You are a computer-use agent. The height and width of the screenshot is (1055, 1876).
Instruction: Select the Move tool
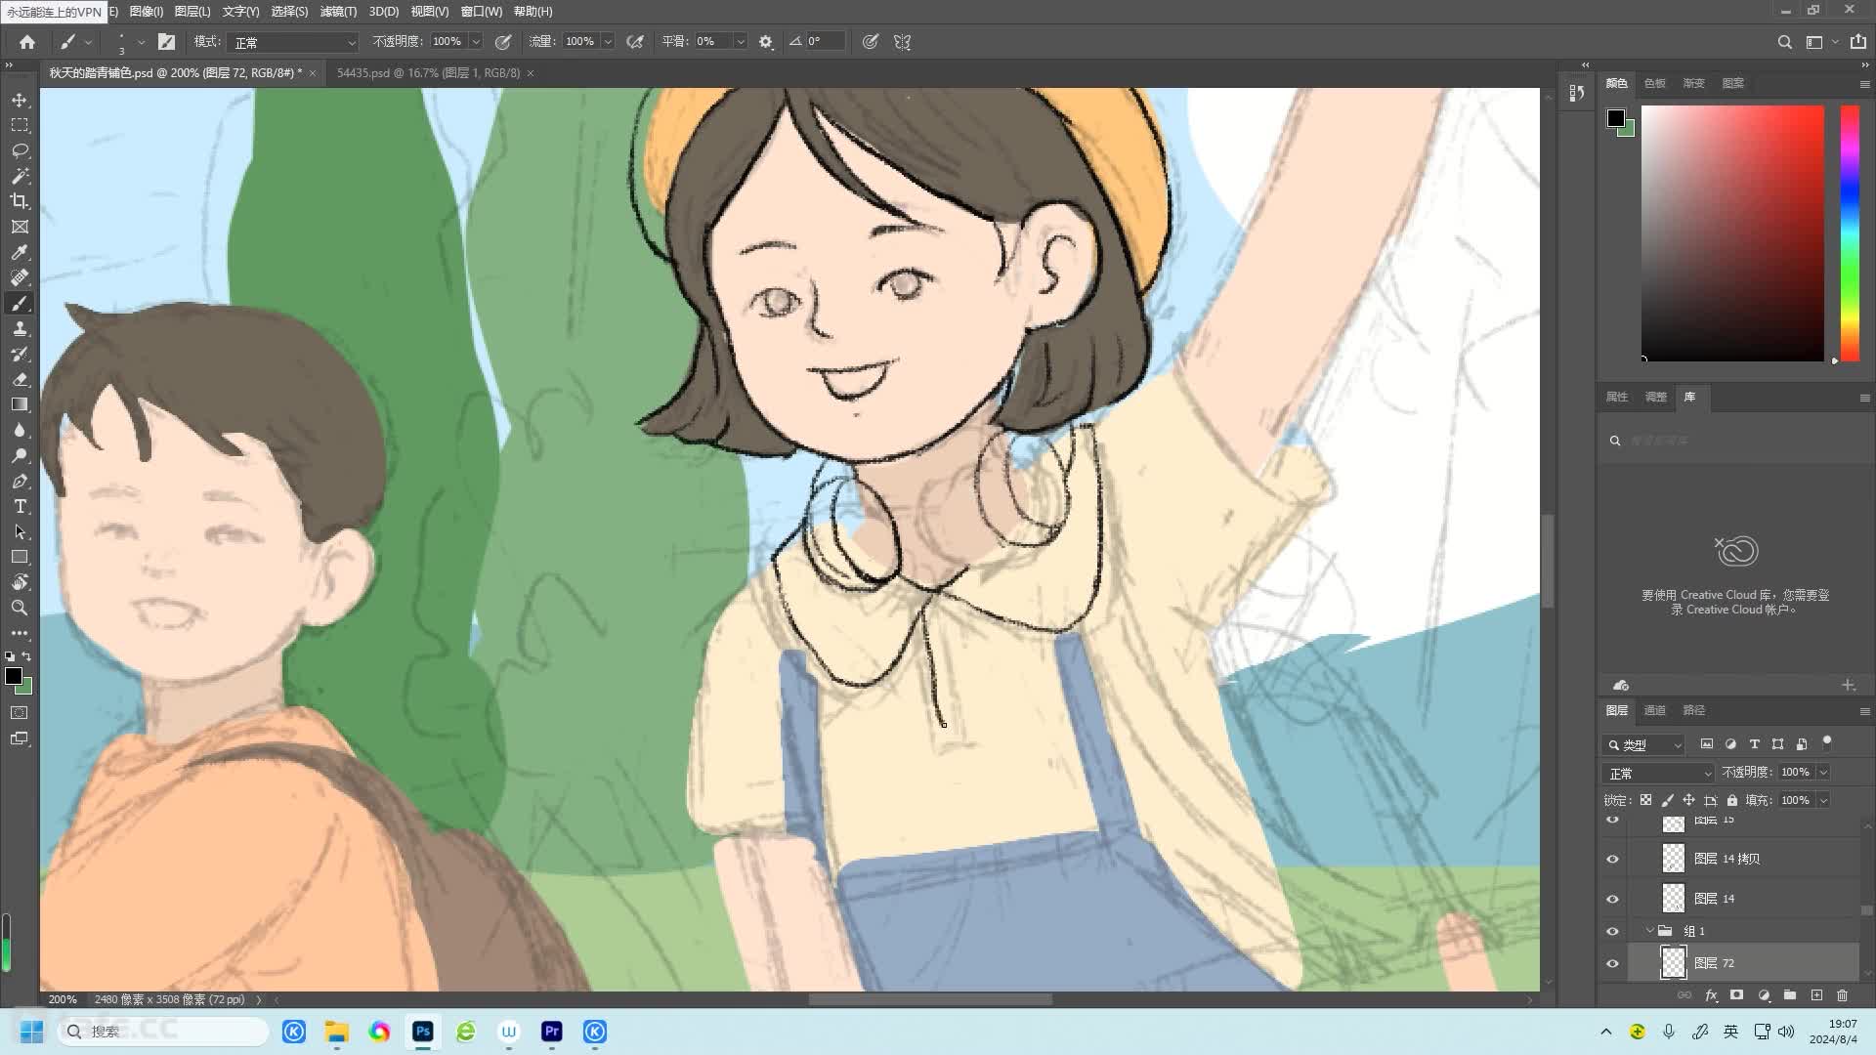click(x=20, y=100)
